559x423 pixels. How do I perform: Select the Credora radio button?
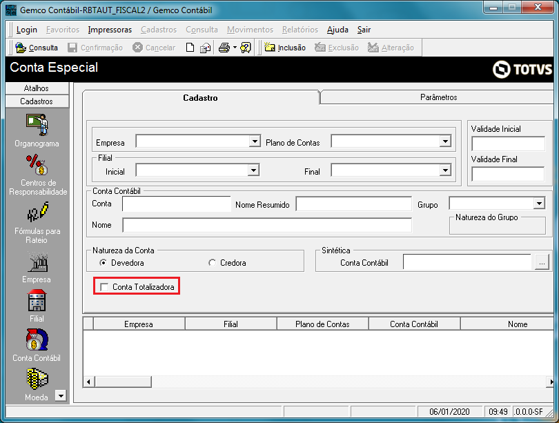212,263
